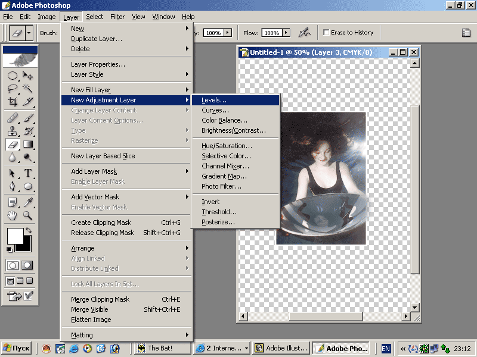Open the Opacity slider popup arrow
Screen dimensions: 477x357
228,33
